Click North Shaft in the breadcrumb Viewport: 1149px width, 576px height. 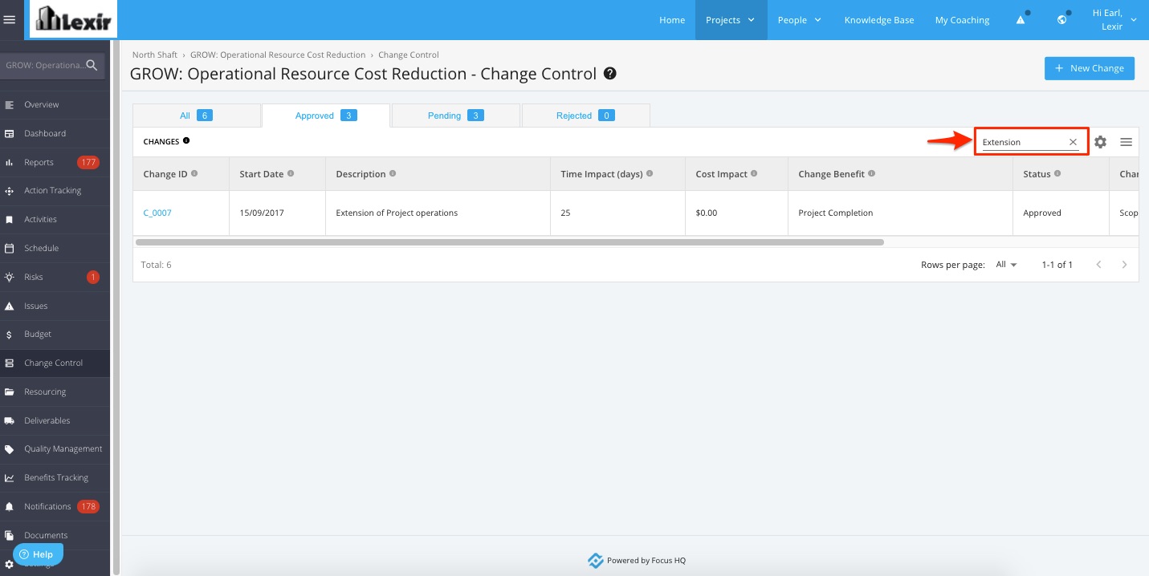(x=155, y=55)
